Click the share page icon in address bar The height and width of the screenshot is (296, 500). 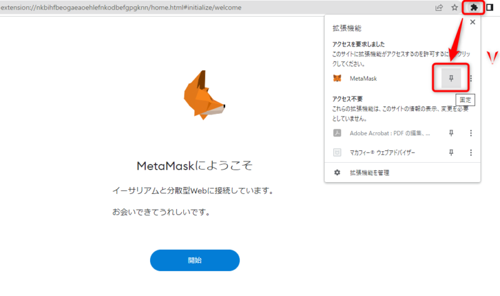[x=439, y=8]
